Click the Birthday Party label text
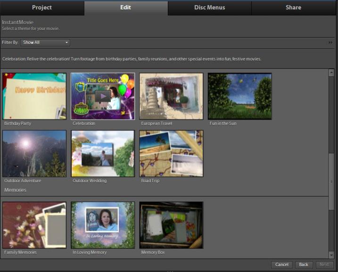The image size is (338, 272). tap(17, 123)
